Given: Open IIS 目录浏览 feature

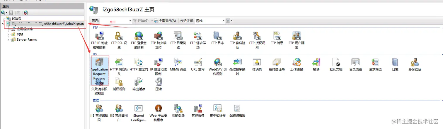Looking at the screenshot, I should (x=356, y=65).
